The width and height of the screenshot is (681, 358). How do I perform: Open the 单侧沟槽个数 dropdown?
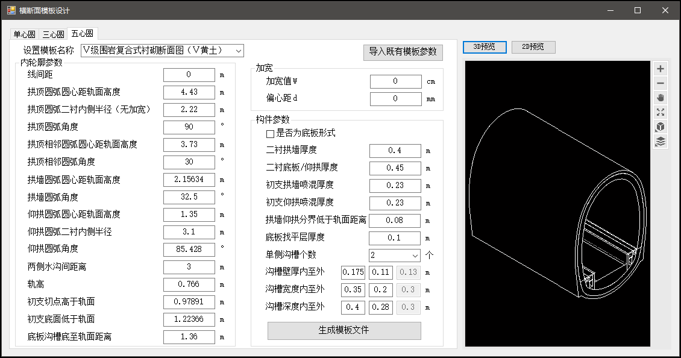415,256
